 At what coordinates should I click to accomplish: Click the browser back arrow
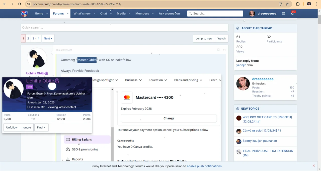pos(5,4)
